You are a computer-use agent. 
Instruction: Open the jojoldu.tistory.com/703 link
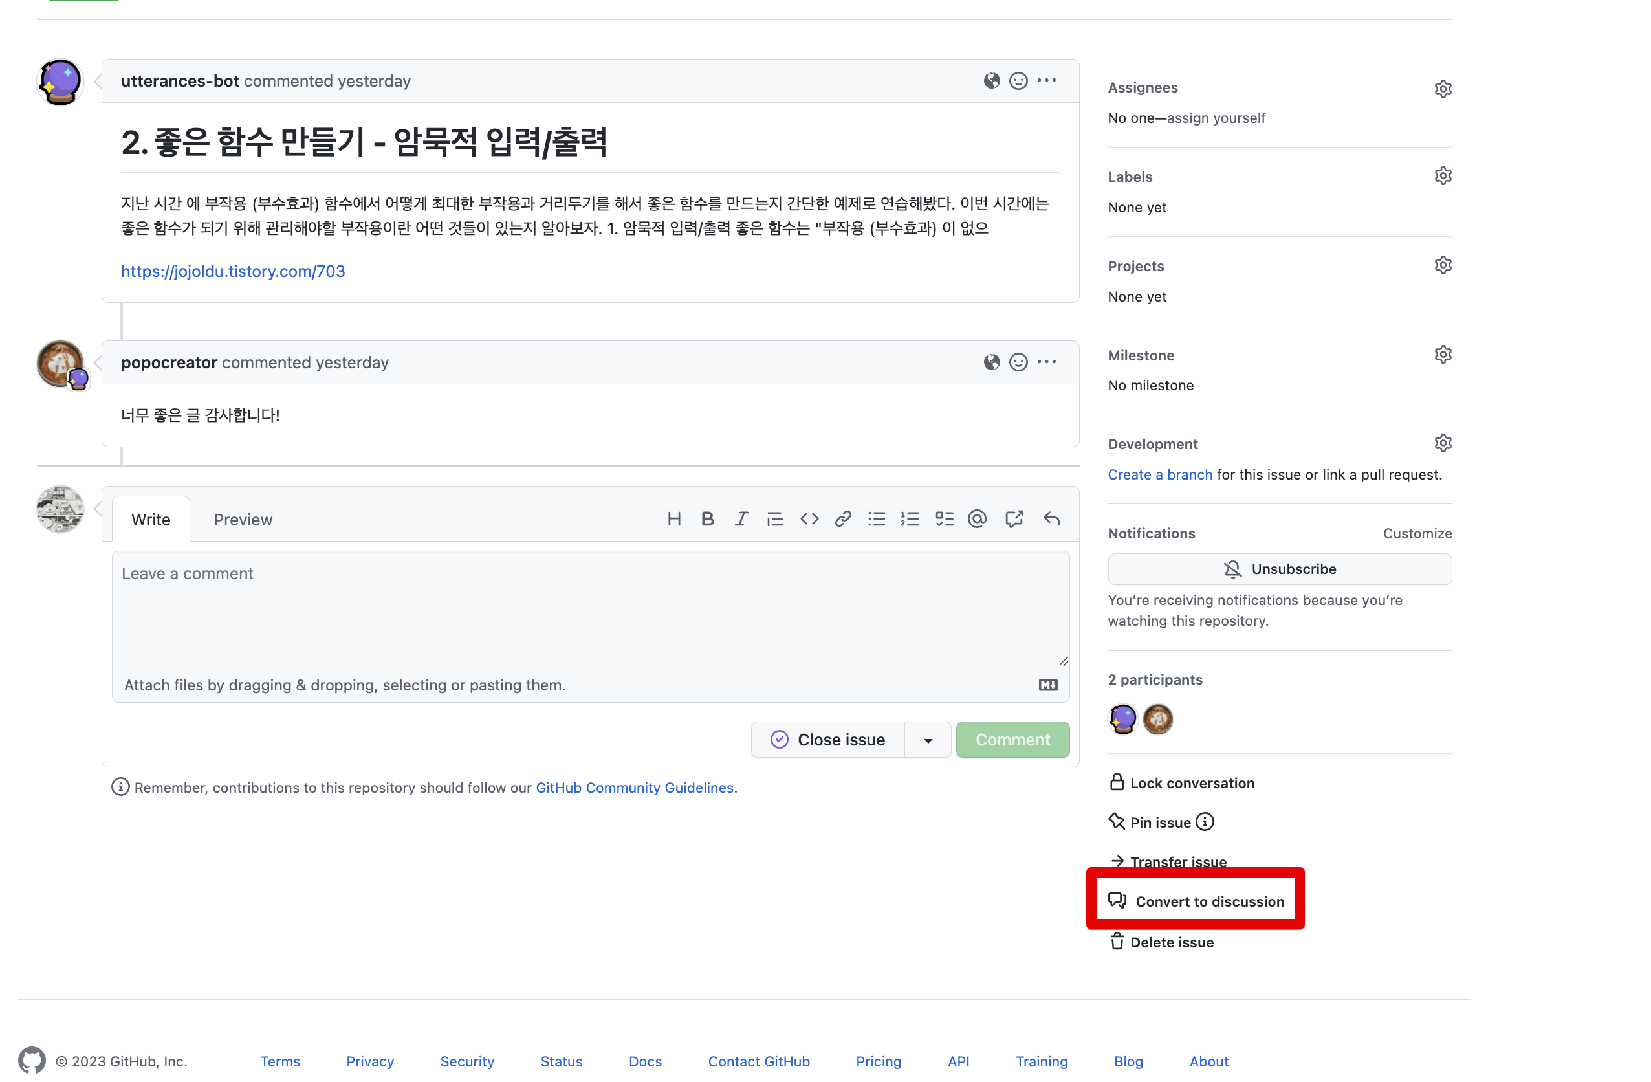[x=233, y=271]
